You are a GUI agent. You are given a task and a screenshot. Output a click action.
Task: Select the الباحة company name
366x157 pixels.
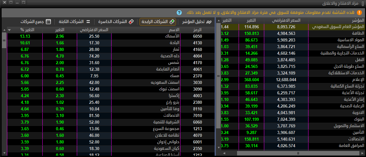click(x=174, y=43)
